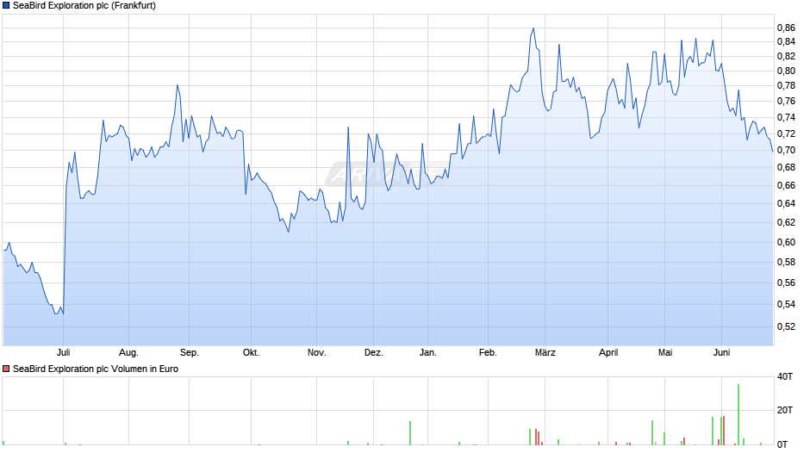Click the 0,62 price axis value
810x453 pixels.
786,223
